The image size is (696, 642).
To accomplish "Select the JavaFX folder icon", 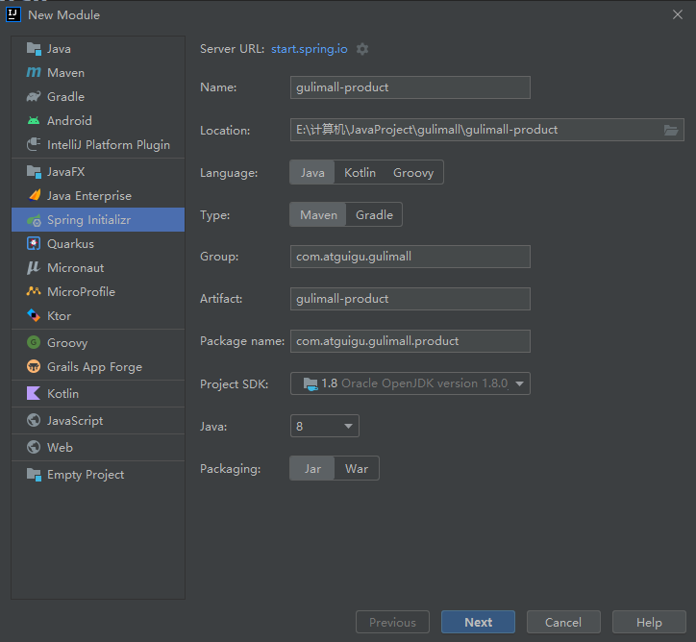I will pyautogui.click(x=34, y=172).
